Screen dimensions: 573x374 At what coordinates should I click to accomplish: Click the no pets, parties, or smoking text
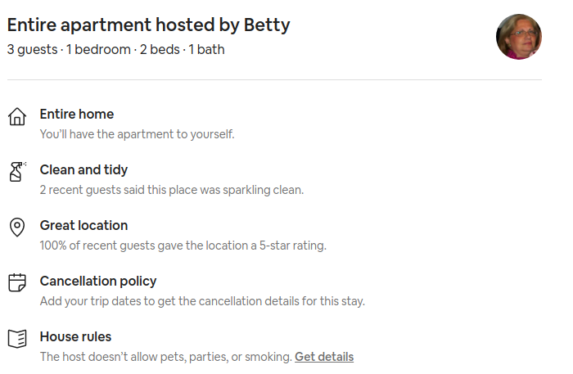tap(166, 357)
